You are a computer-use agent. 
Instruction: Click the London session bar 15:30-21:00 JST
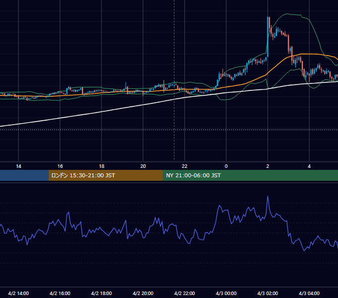click(x=105, y=175)
